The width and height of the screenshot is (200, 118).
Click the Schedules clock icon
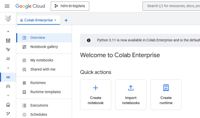coord(24,115)
